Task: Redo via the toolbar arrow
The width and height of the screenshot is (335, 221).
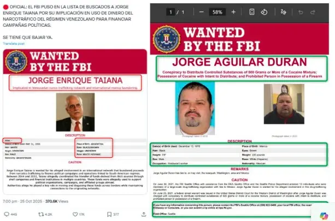Action: pyautogui.click(x=313, y=12)
